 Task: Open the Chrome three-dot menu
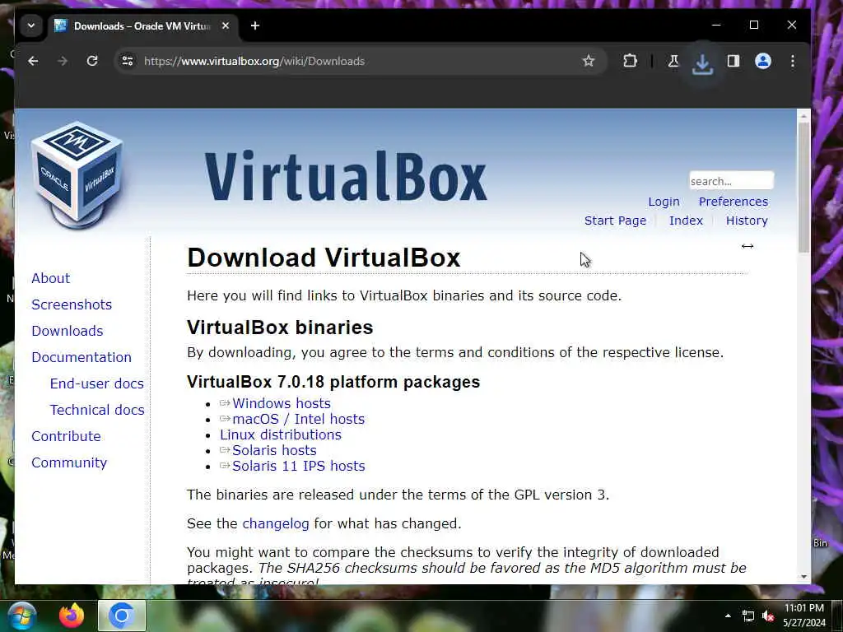(x=793, y=61)
